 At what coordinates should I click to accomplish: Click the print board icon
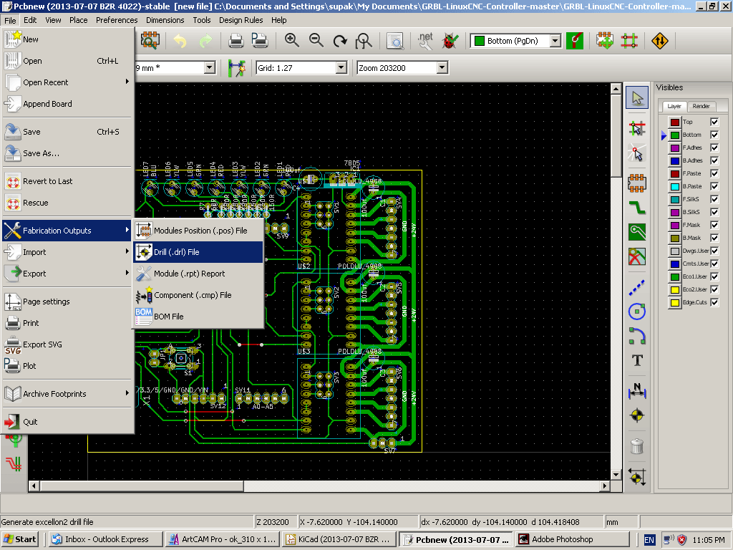[x=236, y=41]
